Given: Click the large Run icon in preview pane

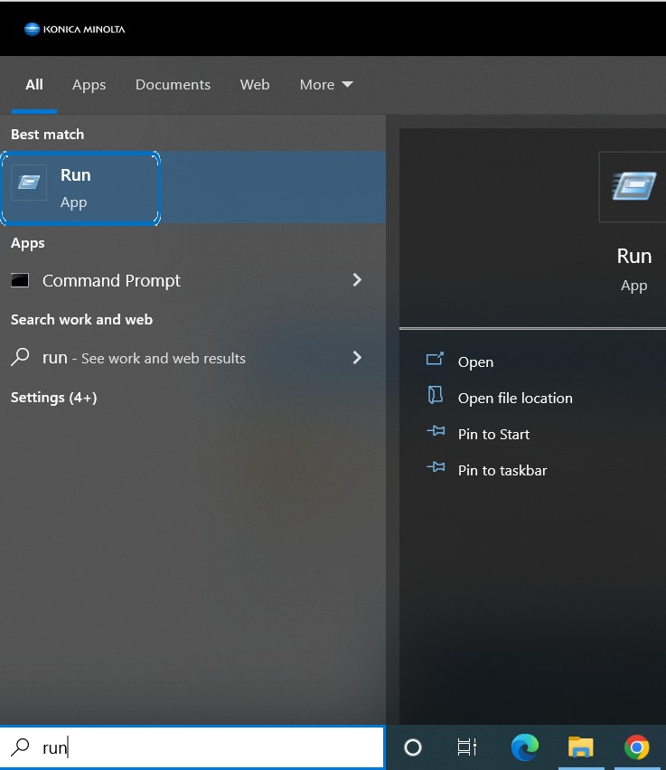Looking at the screenshot, I should (633, 187).
